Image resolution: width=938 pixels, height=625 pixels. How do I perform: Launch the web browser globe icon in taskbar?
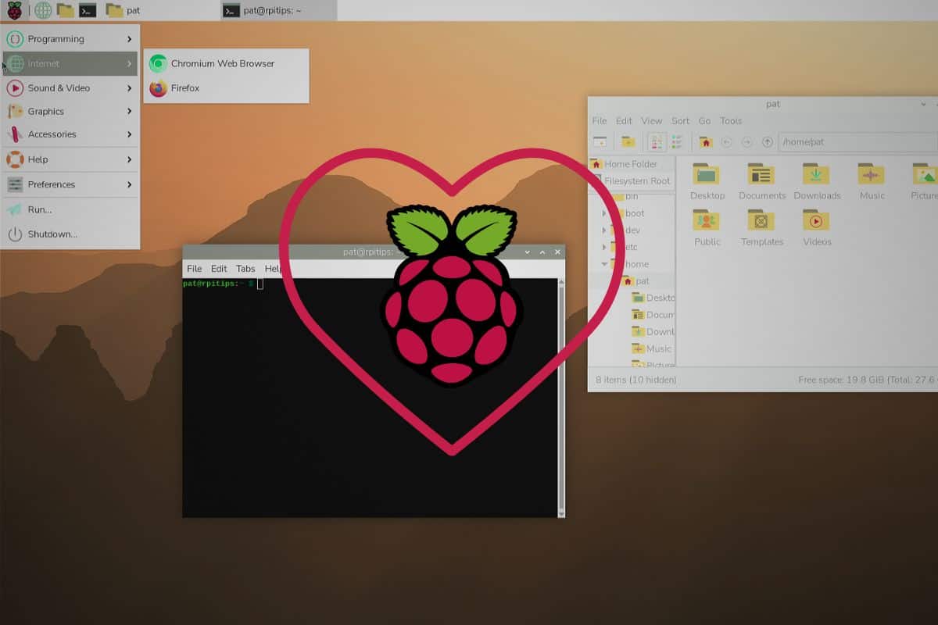[42, 11]
